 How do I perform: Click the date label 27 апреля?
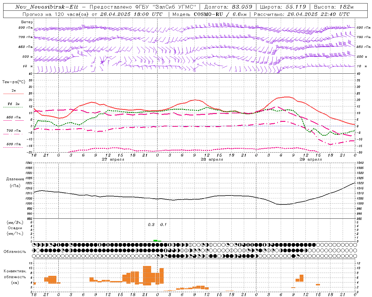point(113,160)
